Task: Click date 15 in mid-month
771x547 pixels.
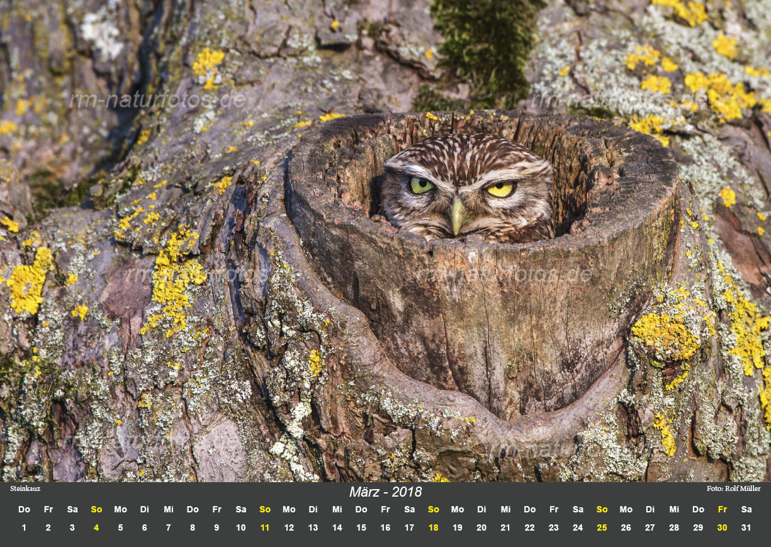Action: 361,529
